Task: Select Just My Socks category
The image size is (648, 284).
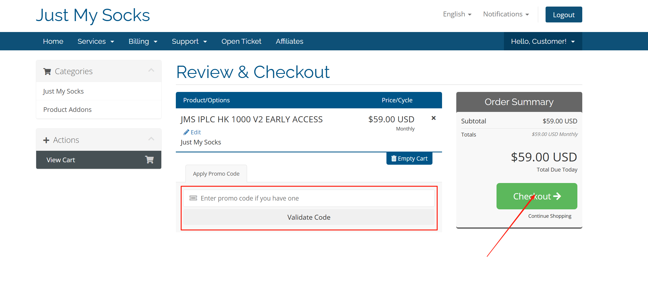Action: tap(99, 91)
